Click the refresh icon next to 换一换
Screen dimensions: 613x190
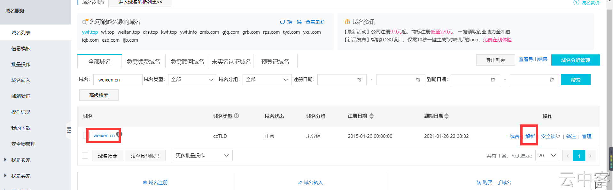pyautogui.click(x=283, y=22)
